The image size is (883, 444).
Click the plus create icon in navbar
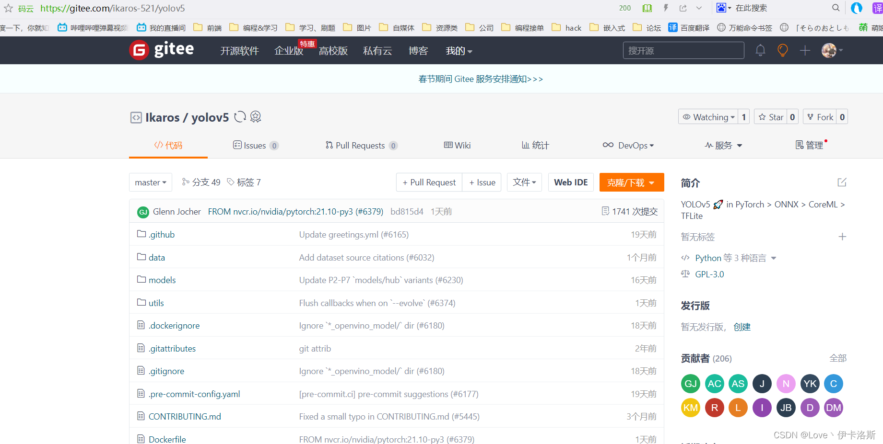point(805,50)
